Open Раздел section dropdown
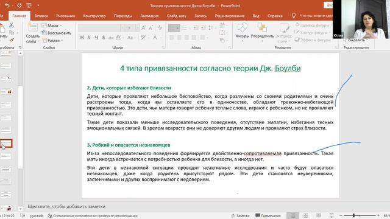 (x=52, y=40)
